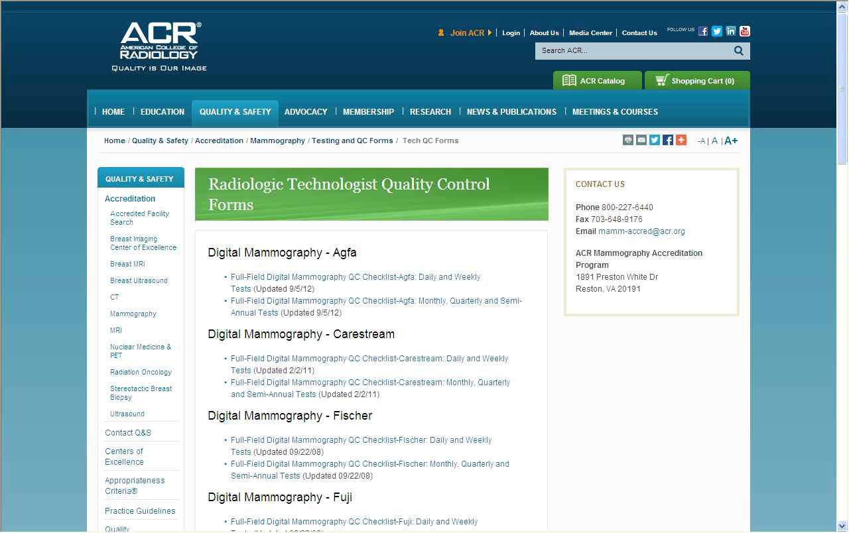
Task: Open ACR Facebook page in header
Action: click(703, 31)
